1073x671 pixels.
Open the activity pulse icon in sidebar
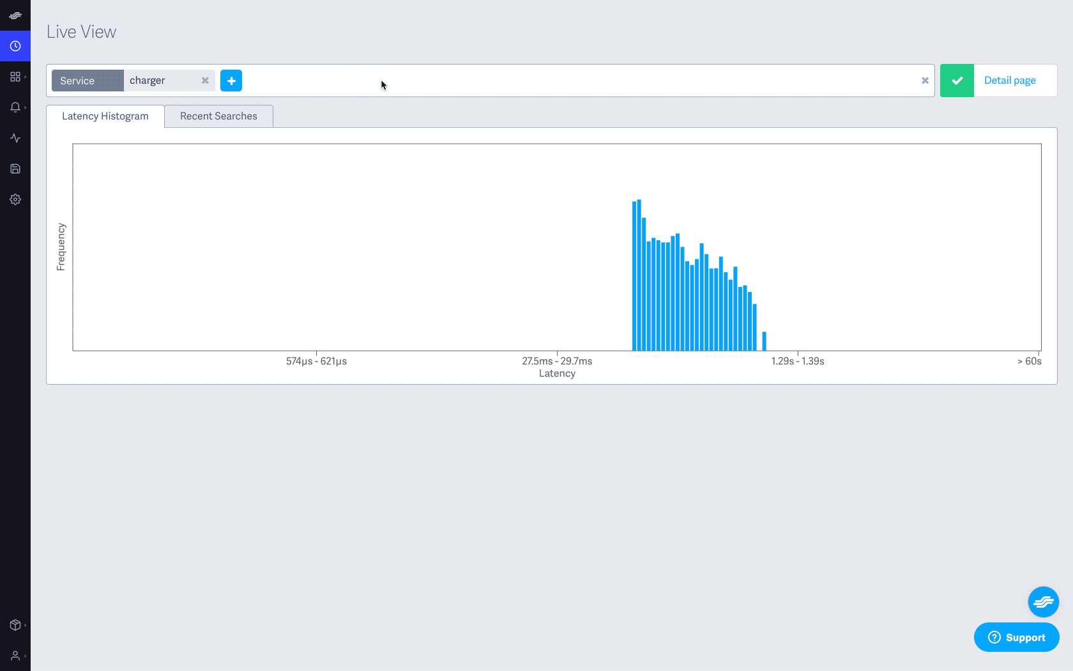pos(15,138)
